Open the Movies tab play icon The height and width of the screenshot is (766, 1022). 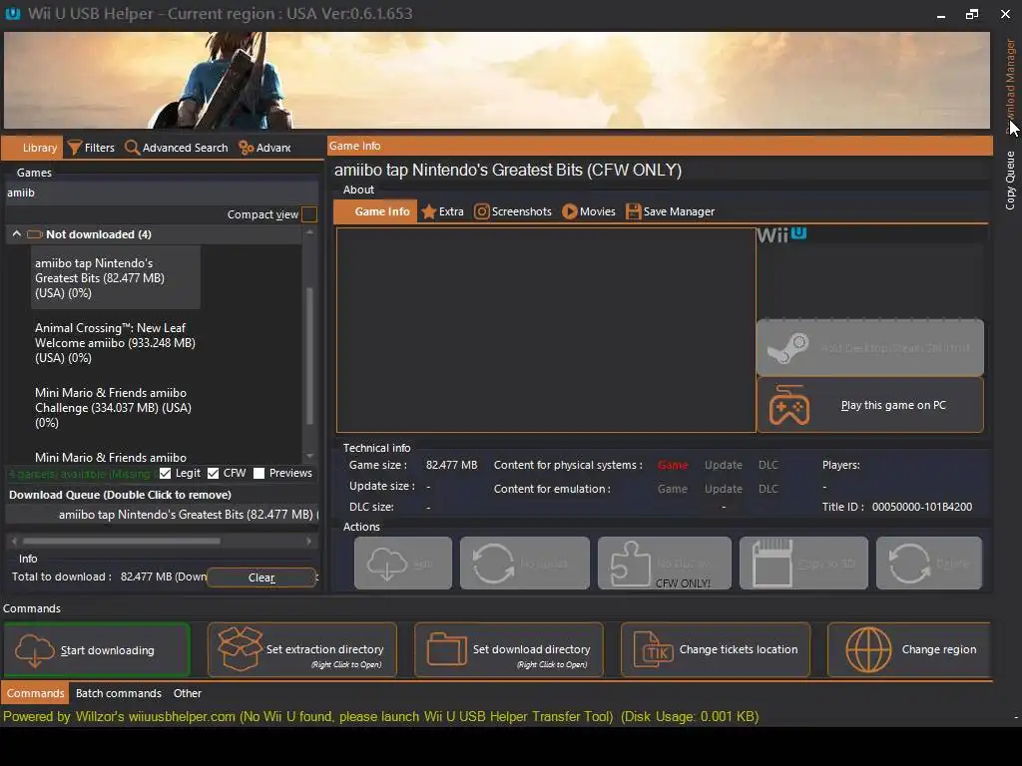pos(570,211)
